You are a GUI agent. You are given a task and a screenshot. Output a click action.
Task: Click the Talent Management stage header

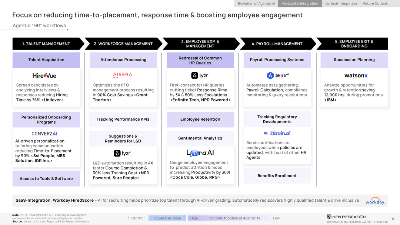pos(46,44)
